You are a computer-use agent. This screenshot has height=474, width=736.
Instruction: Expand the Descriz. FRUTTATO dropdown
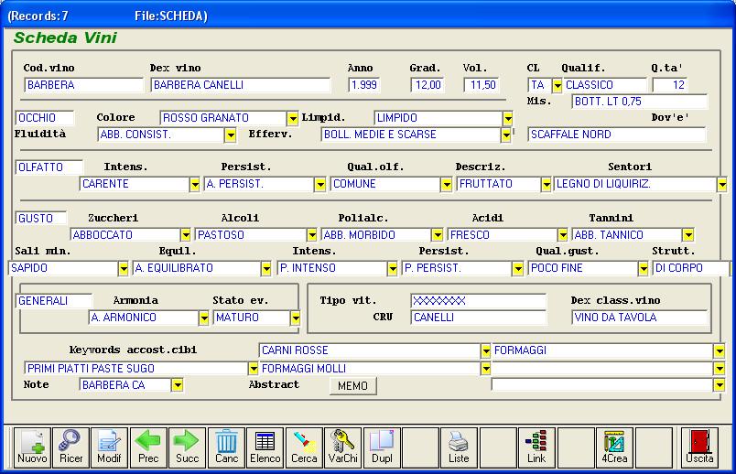click(546, 185)
